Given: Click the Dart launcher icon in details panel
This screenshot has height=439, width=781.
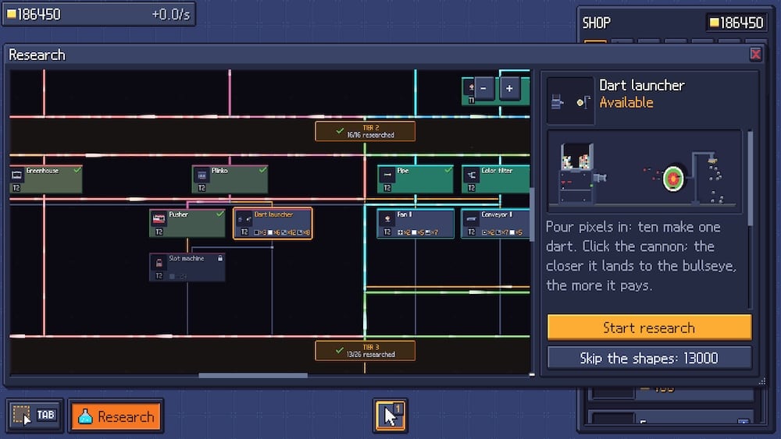Looking at the screenshot, I should click(570, 101).
